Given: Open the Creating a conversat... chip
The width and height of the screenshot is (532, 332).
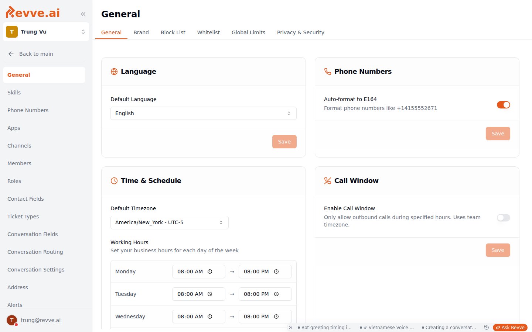Looking at the screenshot, I should (449, 328).
